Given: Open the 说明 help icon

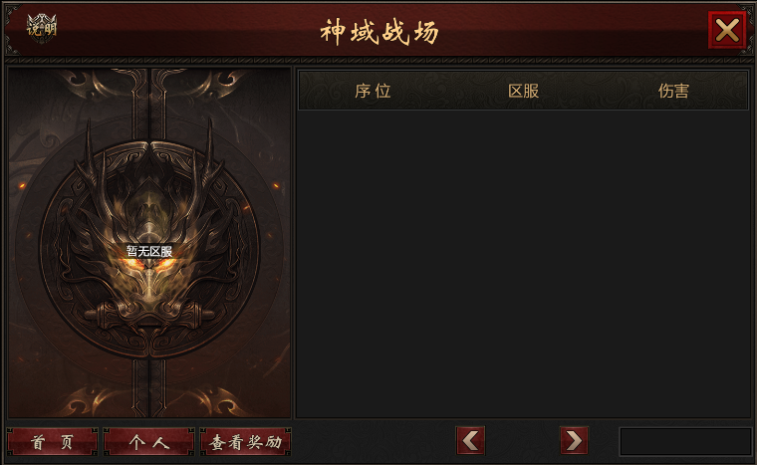Looking at the screenshot, I should coord(42,29).
